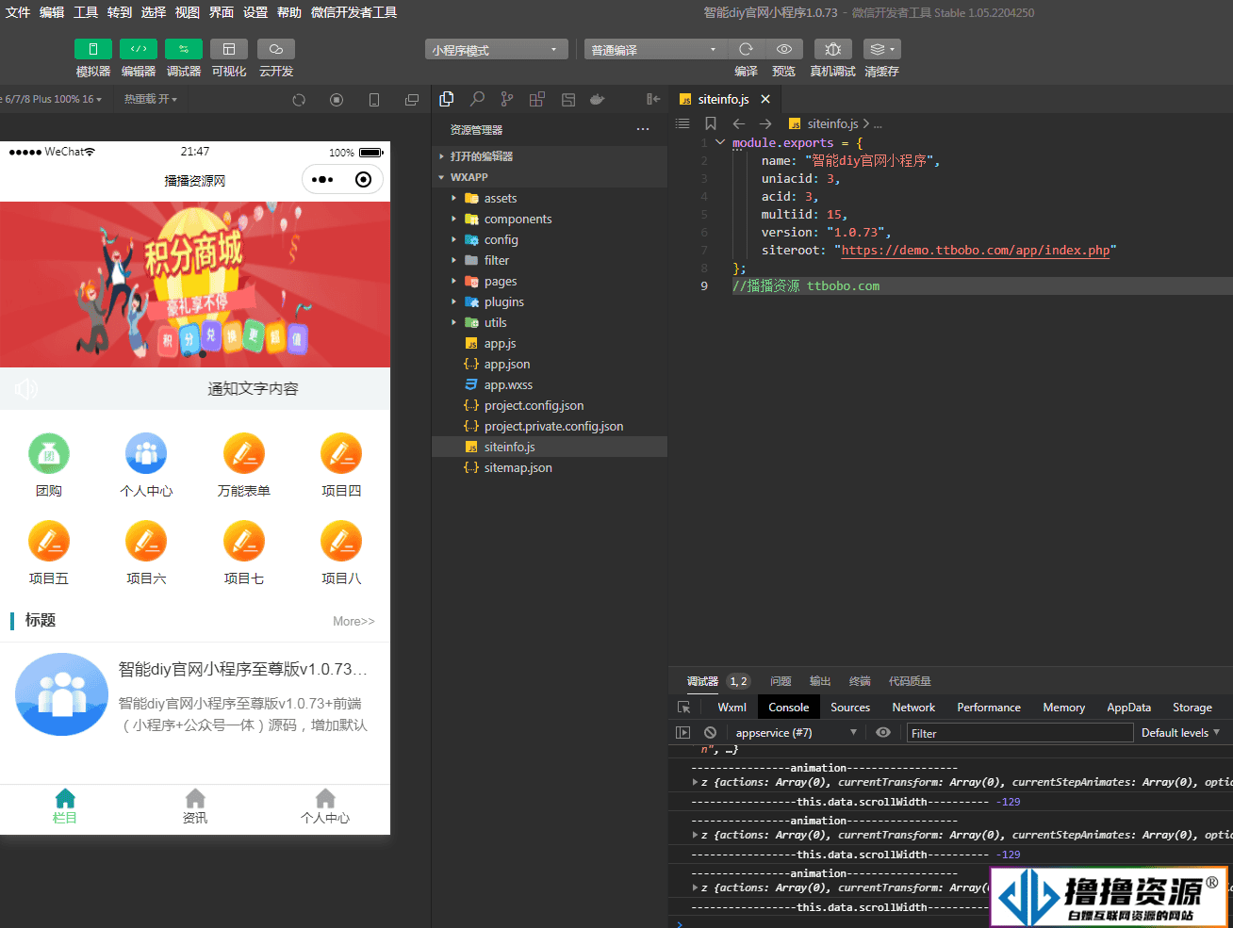Open the 文件 menu
Image resolution: width=1233 pixels, height=928 pixels.
(18, 12)
